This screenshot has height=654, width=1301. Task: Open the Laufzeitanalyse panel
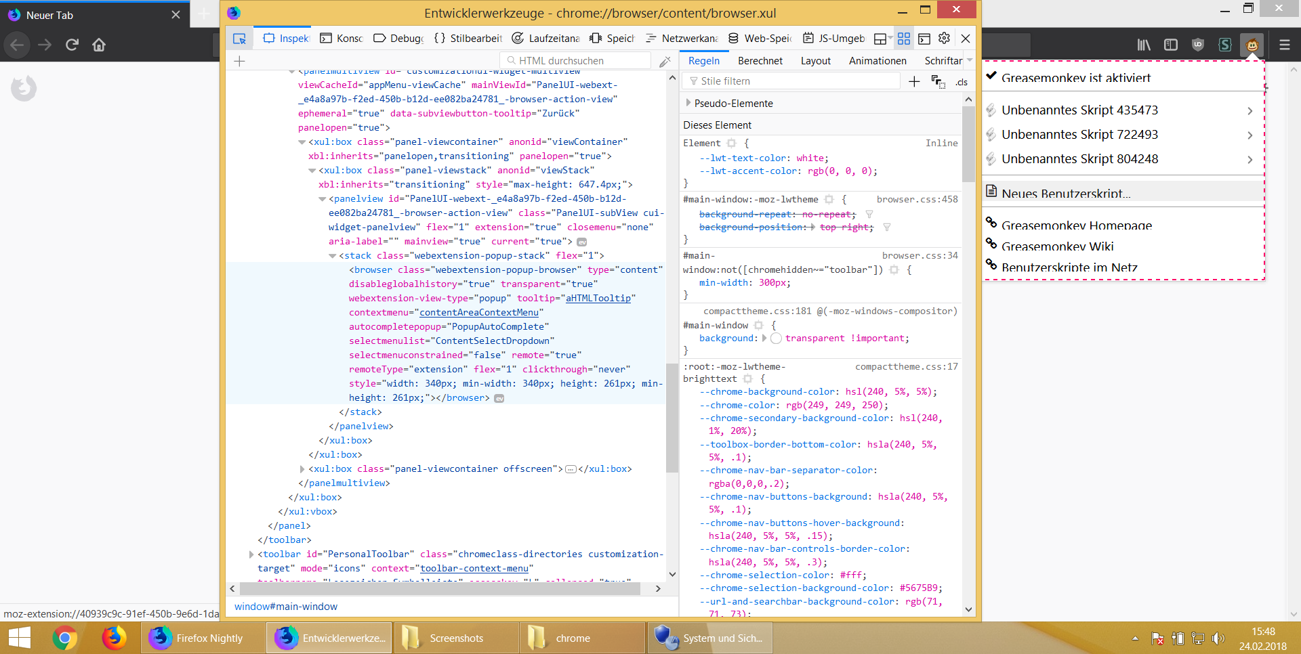(546, 39)
